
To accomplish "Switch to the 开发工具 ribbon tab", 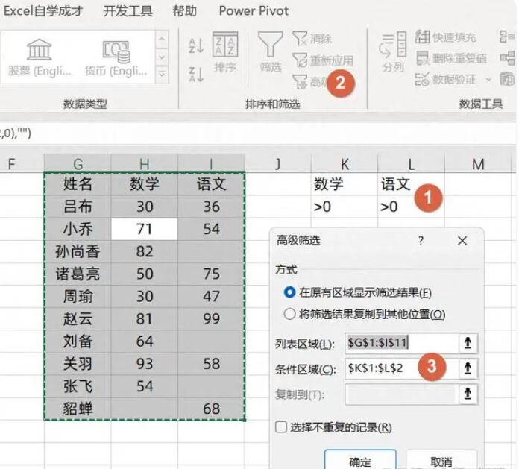I will 128,11.
